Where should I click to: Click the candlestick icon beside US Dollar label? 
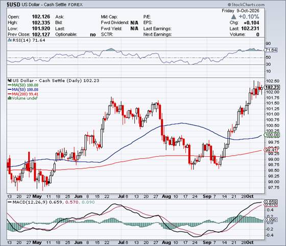(x=10, y=80)
